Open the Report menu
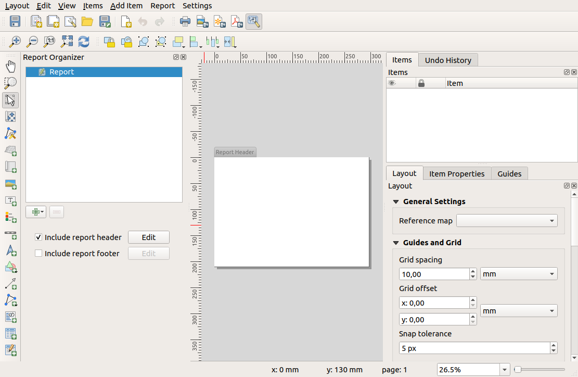578x377 pixels. click(162, 6)
